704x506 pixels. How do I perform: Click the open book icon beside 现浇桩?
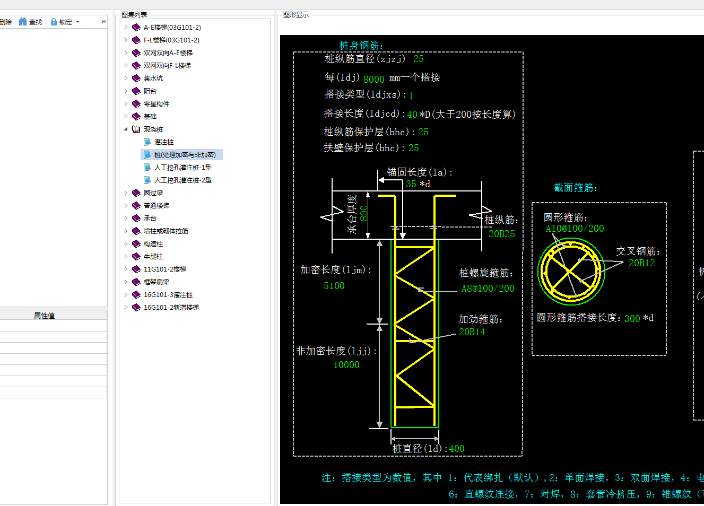(136, 129)
